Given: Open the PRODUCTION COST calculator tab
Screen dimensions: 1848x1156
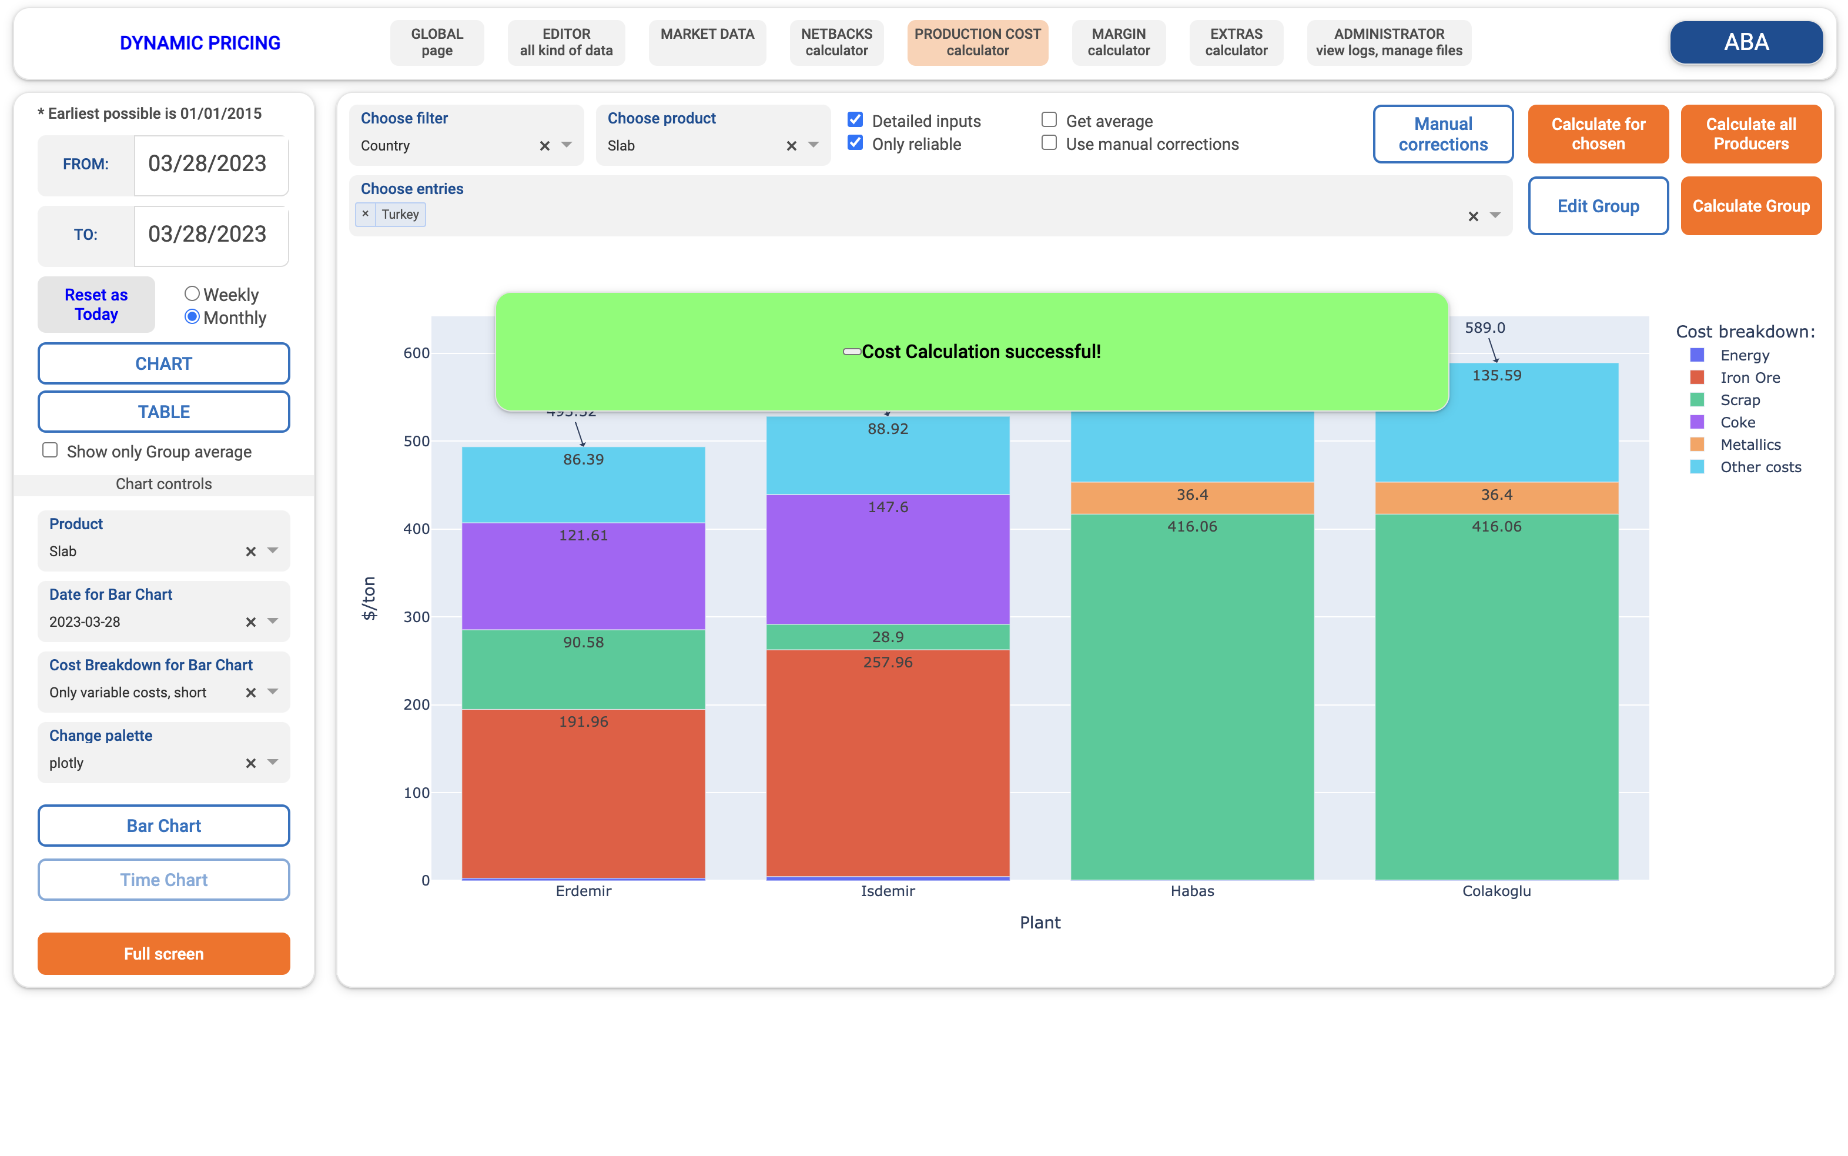Looking at the screenshot, I should (977, 43).
